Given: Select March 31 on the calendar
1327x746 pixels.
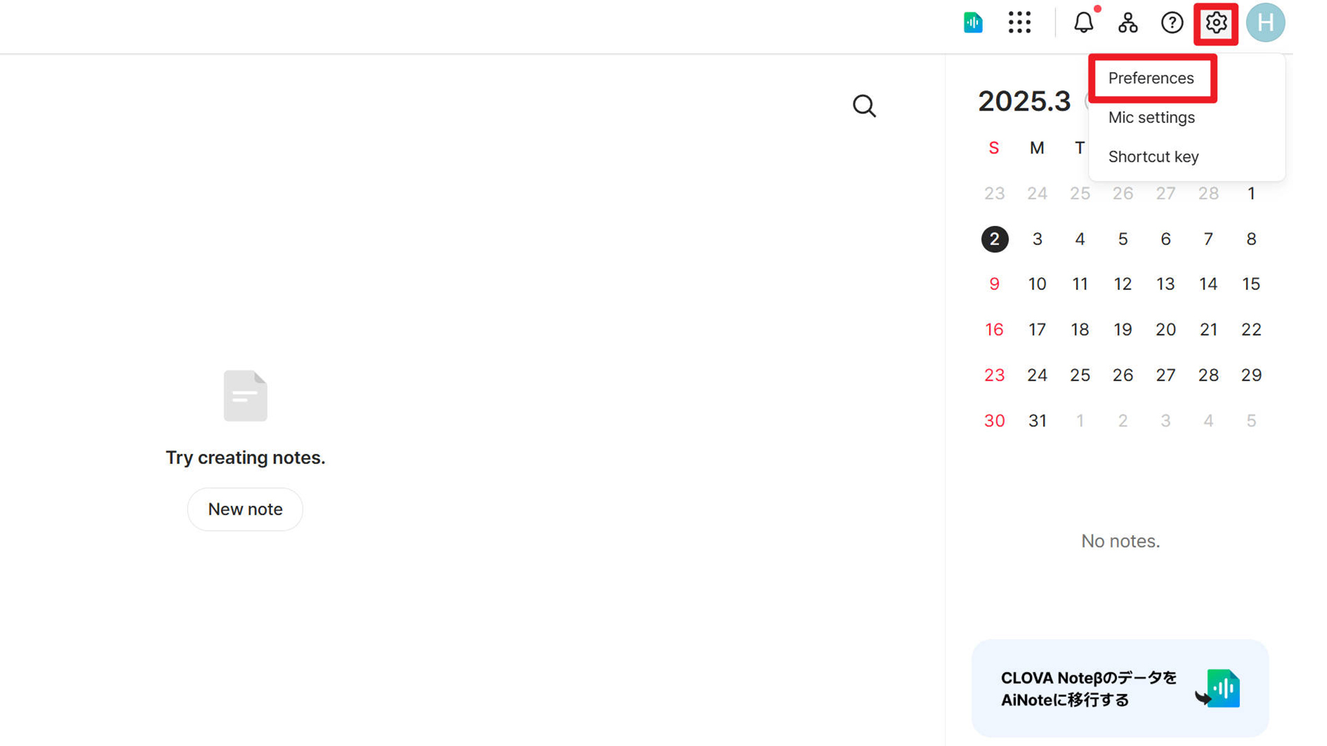Looking at the screenshot, I should 1037,421.
